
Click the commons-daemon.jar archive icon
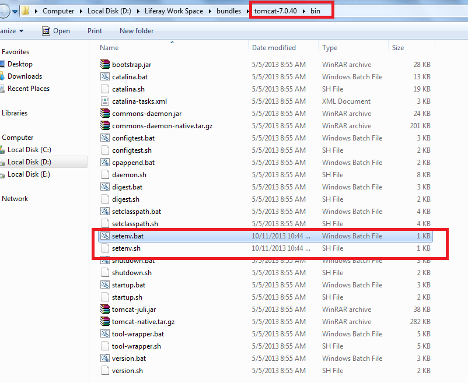pos(105,113)
